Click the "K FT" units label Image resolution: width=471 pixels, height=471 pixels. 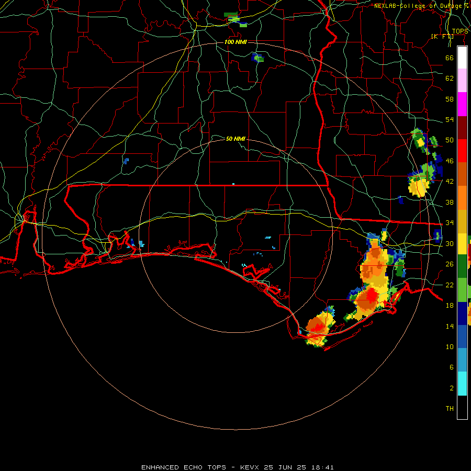tap(442, 36)
